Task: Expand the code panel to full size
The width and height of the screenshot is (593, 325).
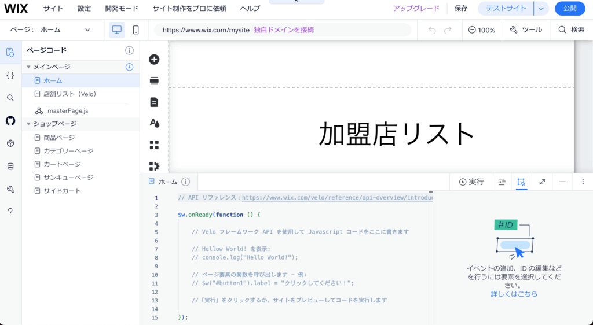Action: 542,182
